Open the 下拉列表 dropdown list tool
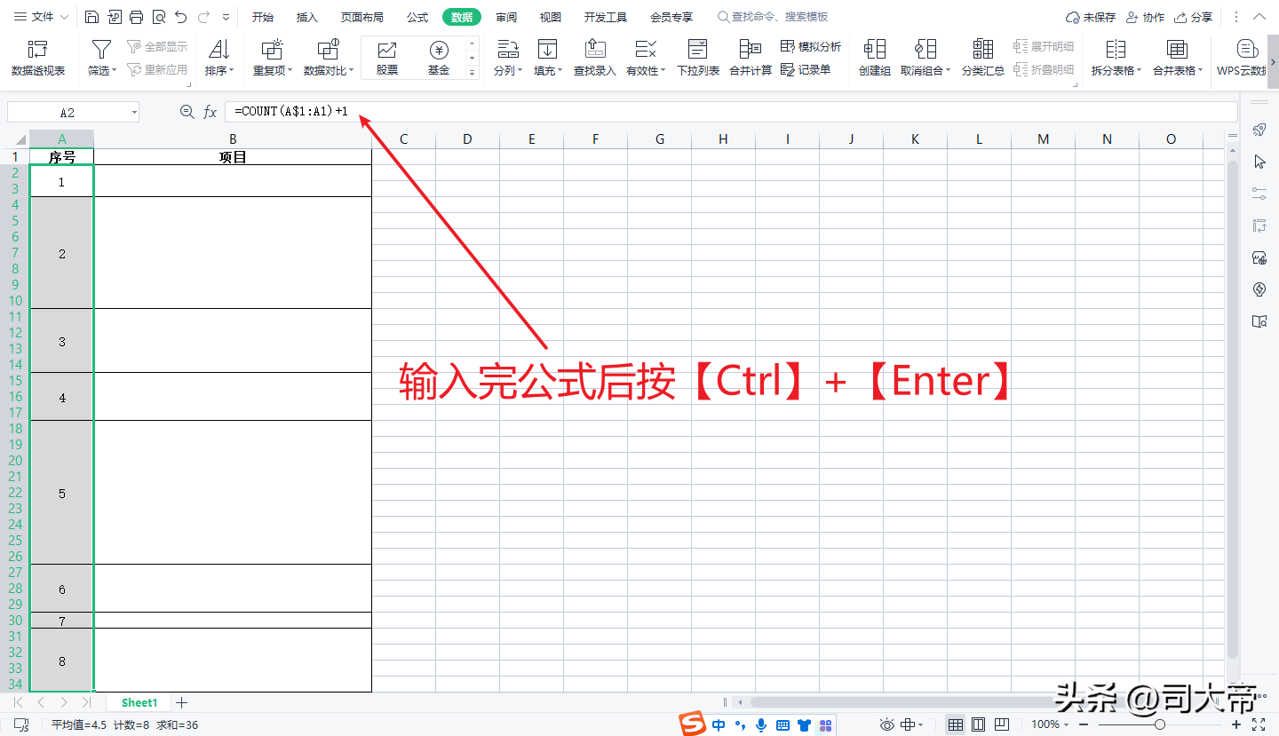The width and height of the screenshot is (1279, 736). coord(698,58)
